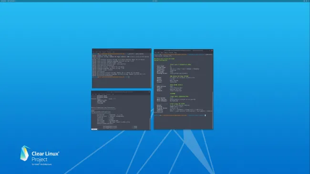Click 'Disk Scheduler' label in right terminal
Image resolution: width=310 pixels, height=174 pixels.
162,101
